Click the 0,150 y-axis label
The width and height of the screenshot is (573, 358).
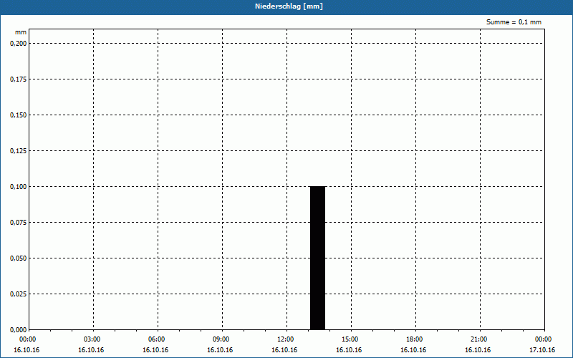click(x=19, y=115)
